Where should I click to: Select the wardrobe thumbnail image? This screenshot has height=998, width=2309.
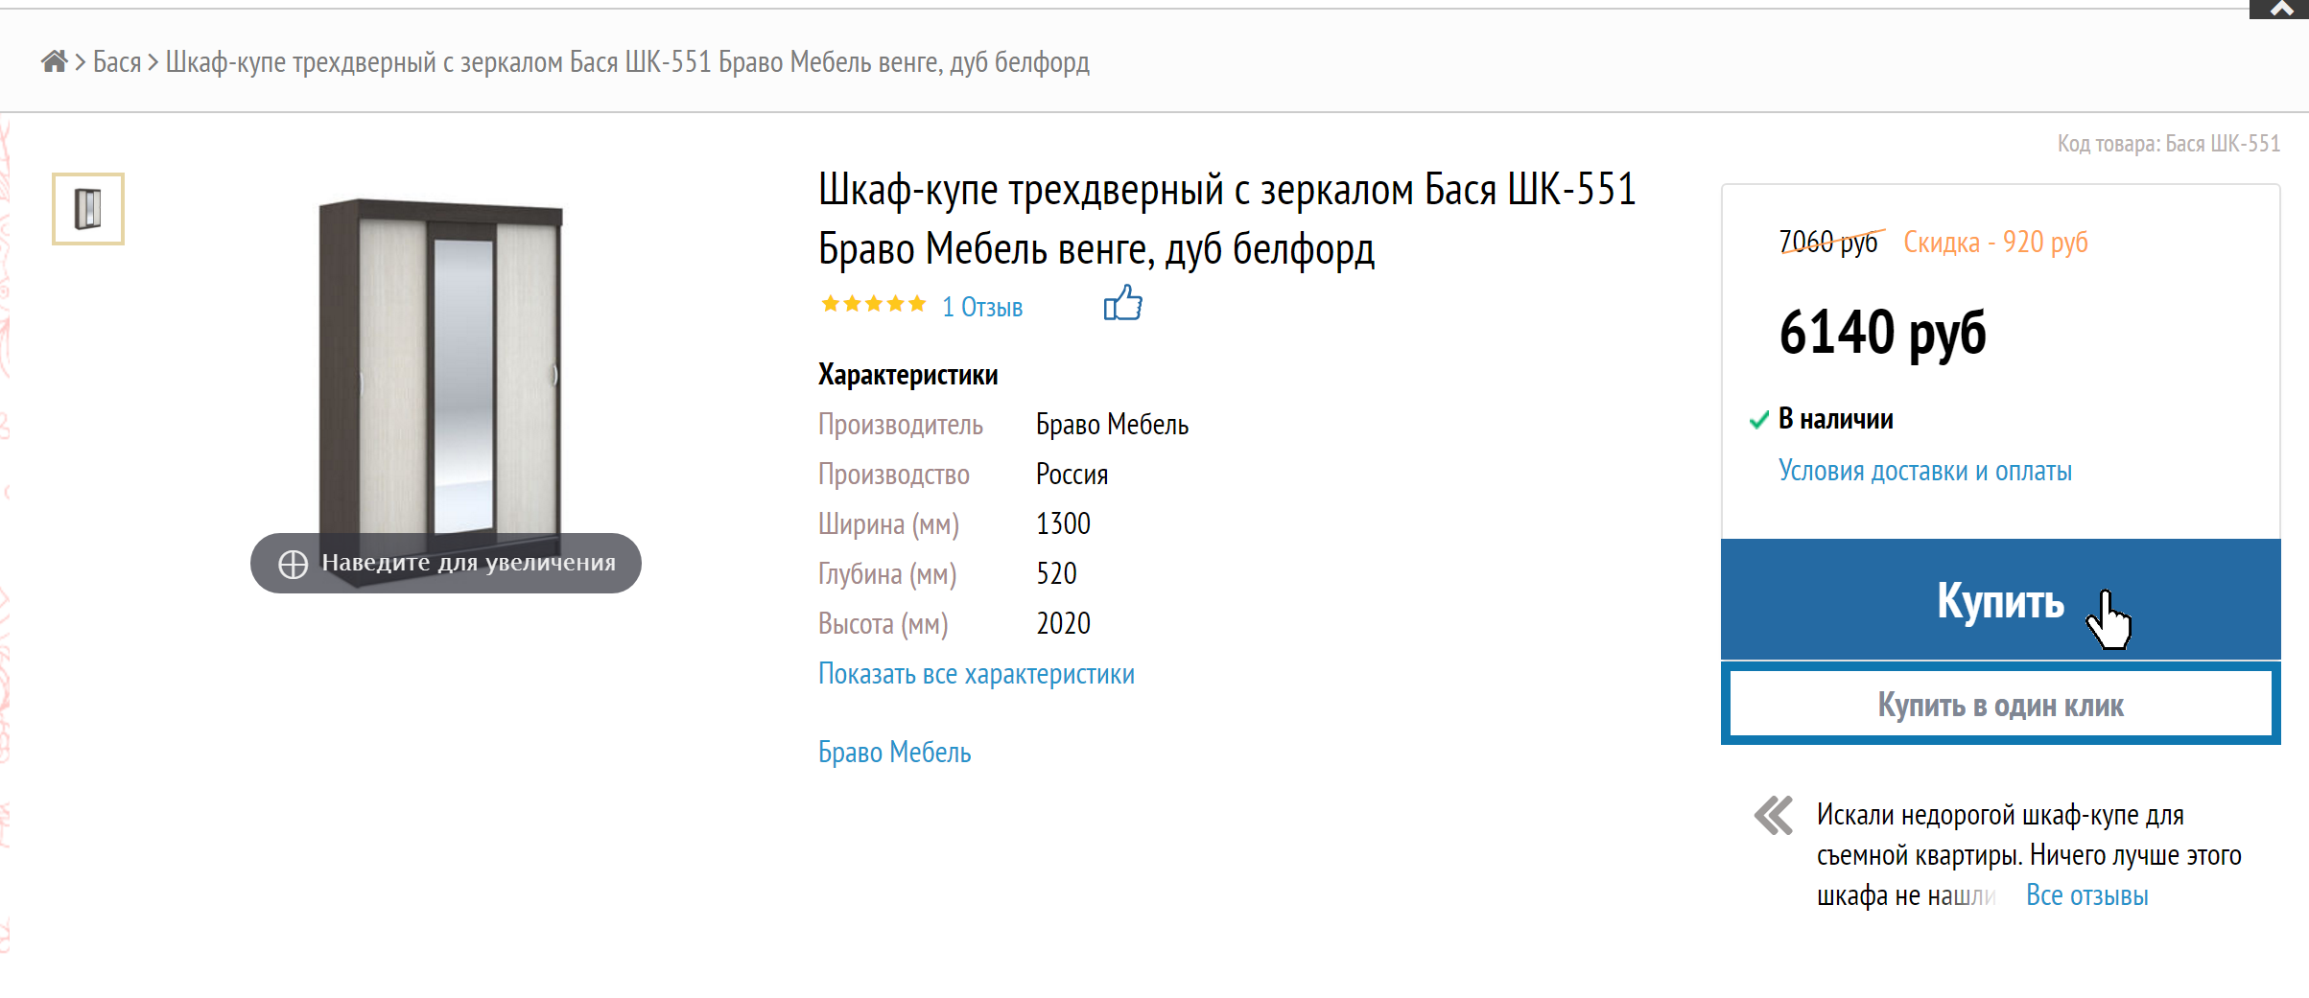coord(88,209)
